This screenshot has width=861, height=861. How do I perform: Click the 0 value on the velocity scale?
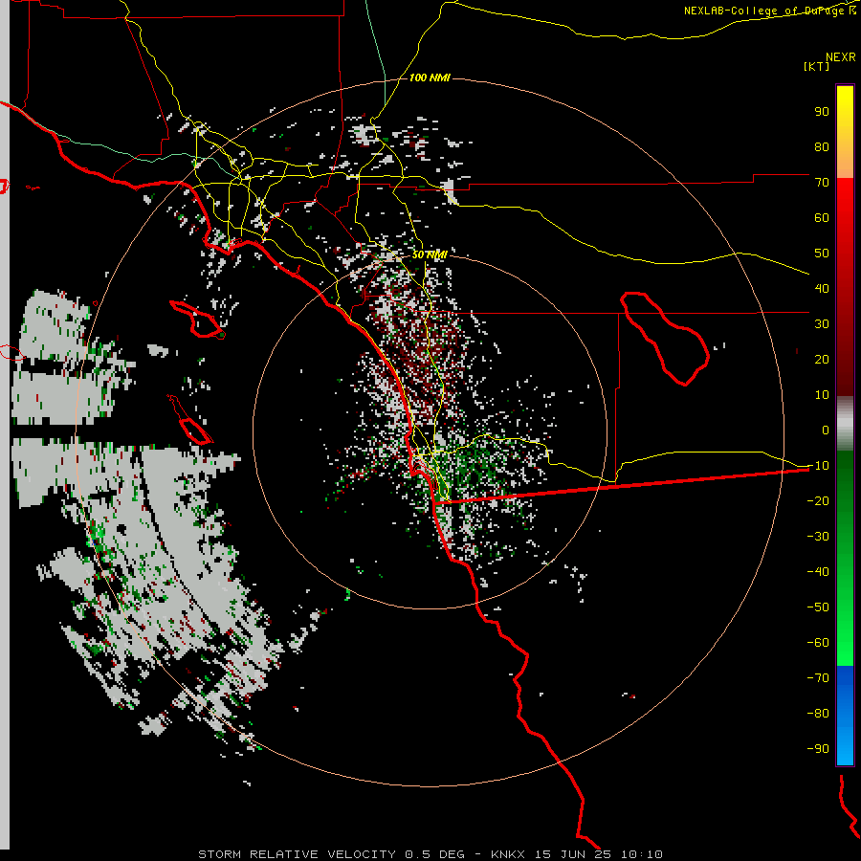826,430
